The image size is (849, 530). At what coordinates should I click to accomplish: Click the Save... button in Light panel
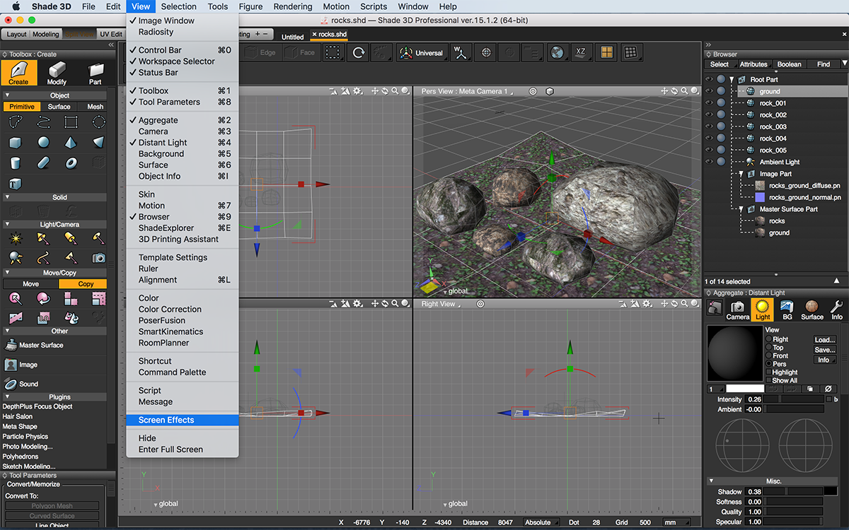[x=825, y=350]
